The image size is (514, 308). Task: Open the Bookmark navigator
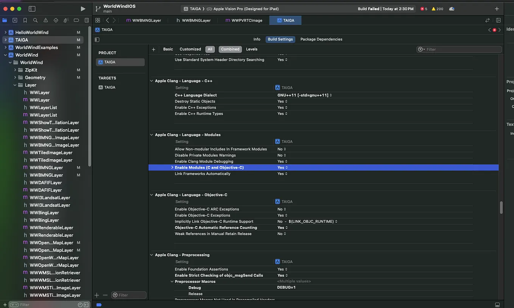25,20
